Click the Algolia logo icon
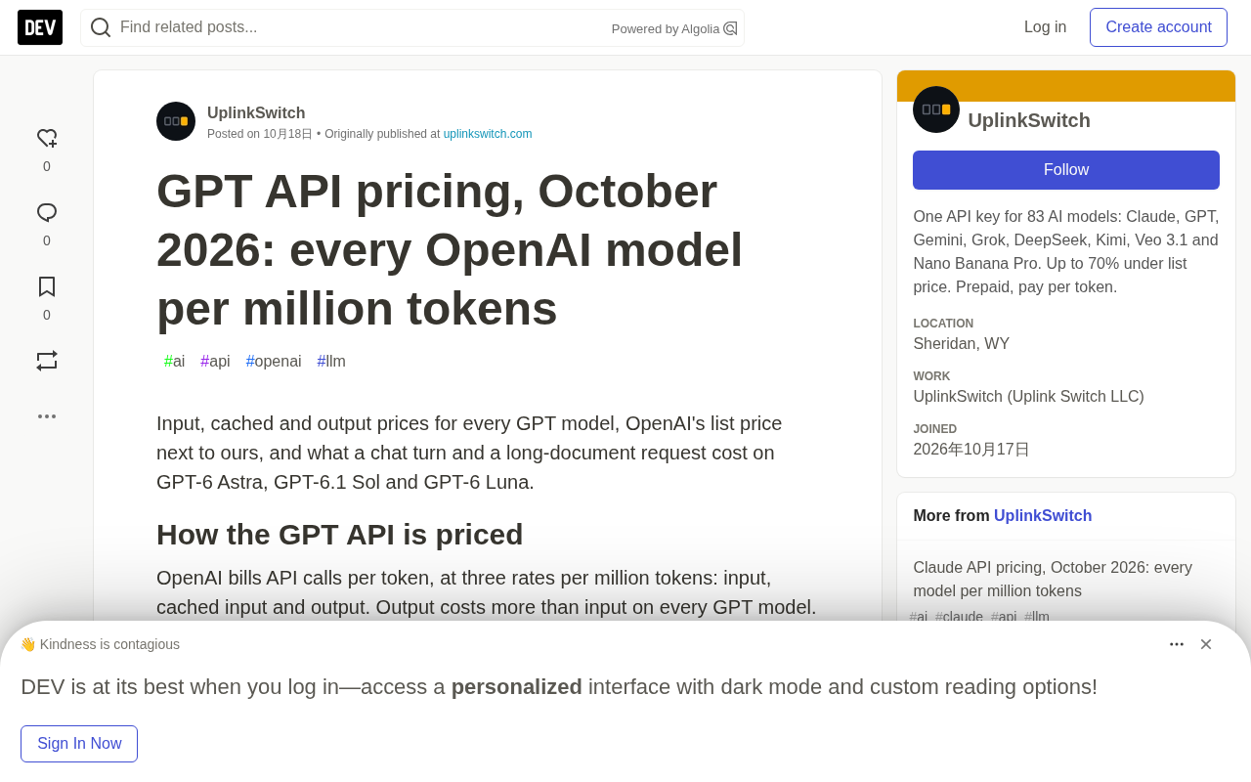Screen dimensions: 1251x782 [730, 28]
